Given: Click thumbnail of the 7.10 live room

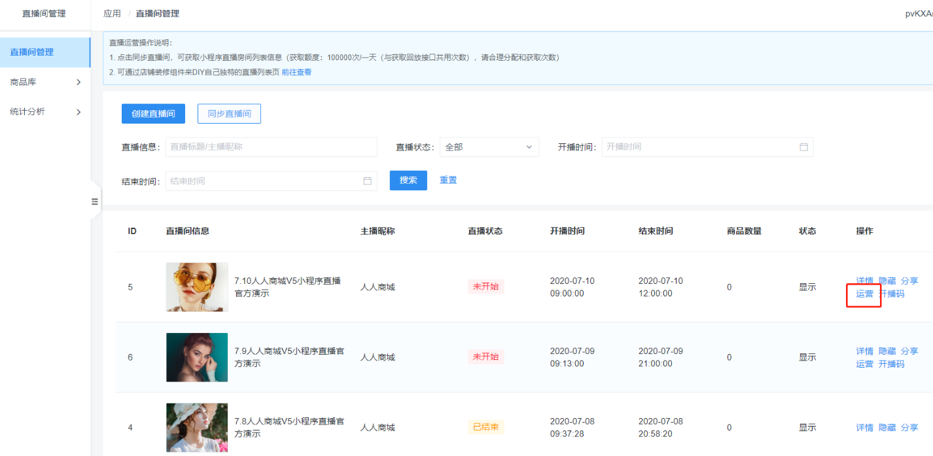Looking at the screenshot, I should (x=197, y=287).
